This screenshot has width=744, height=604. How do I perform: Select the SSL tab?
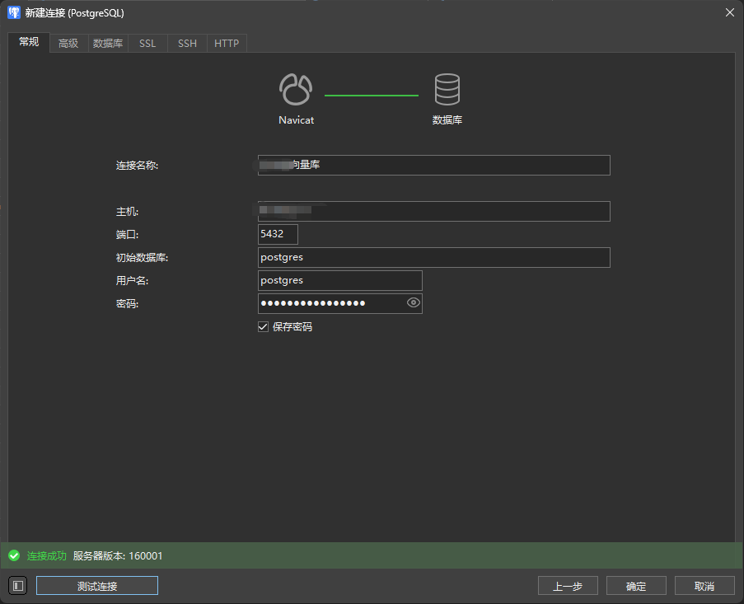click(x=147, y=44)
